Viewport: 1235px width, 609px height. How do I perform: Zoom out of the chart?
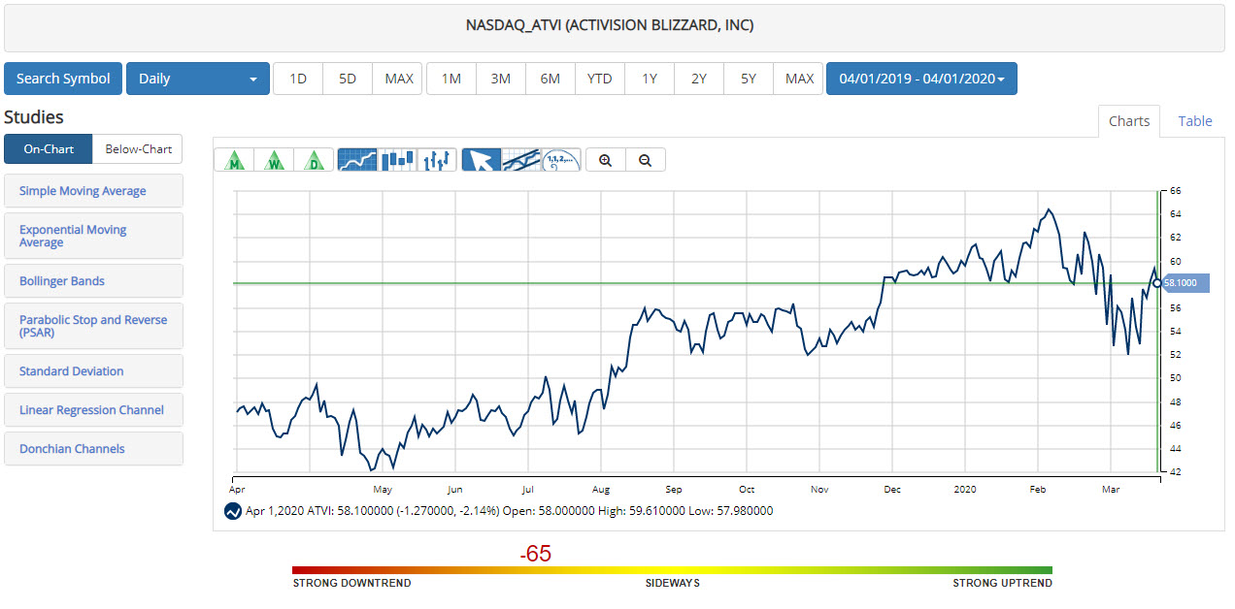click(646, 160)
